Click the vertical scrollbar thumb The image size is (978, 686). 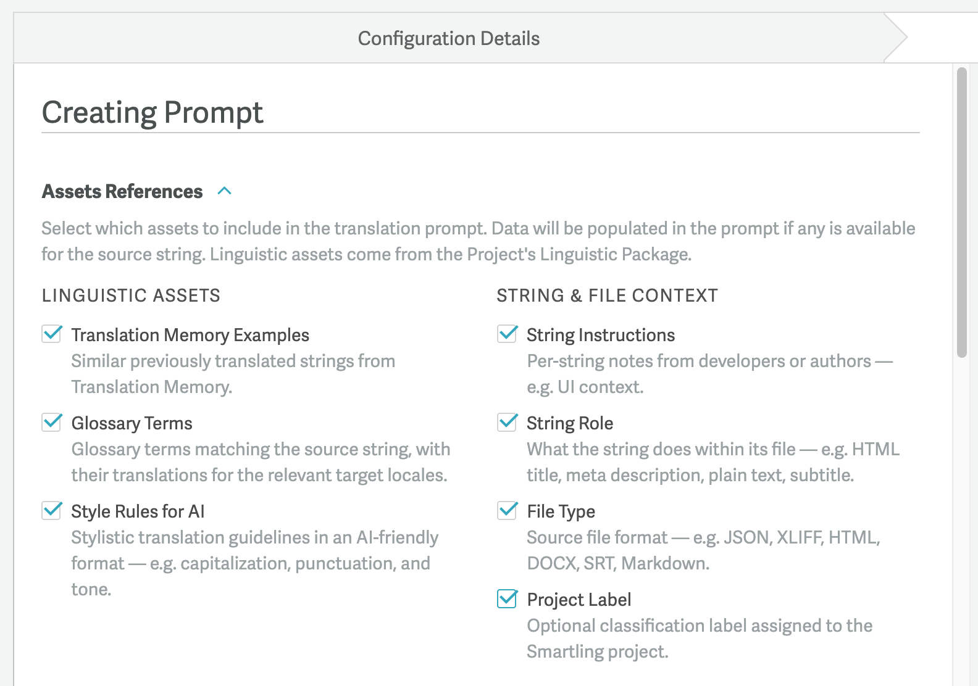tap(961, 213)
